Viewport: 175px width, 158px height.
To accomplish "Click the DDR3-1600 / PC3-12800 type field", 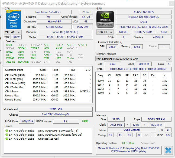I will tap(138, 69).
